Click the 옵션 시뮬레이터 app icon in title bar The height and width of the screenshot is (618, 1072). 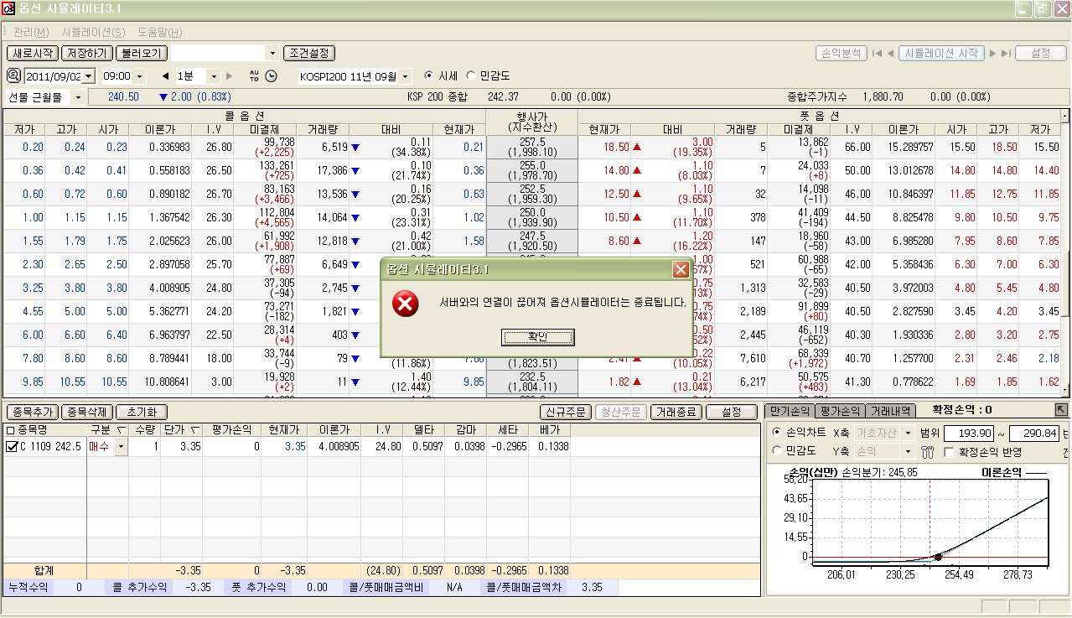8,9
